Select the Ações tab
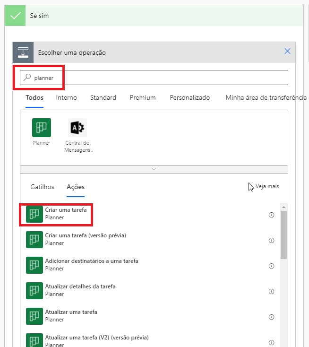 point(76,187)
